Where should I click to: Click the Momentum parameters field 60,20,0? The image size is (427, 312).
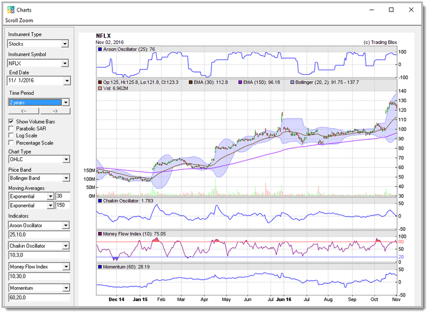tap(38, 297)
